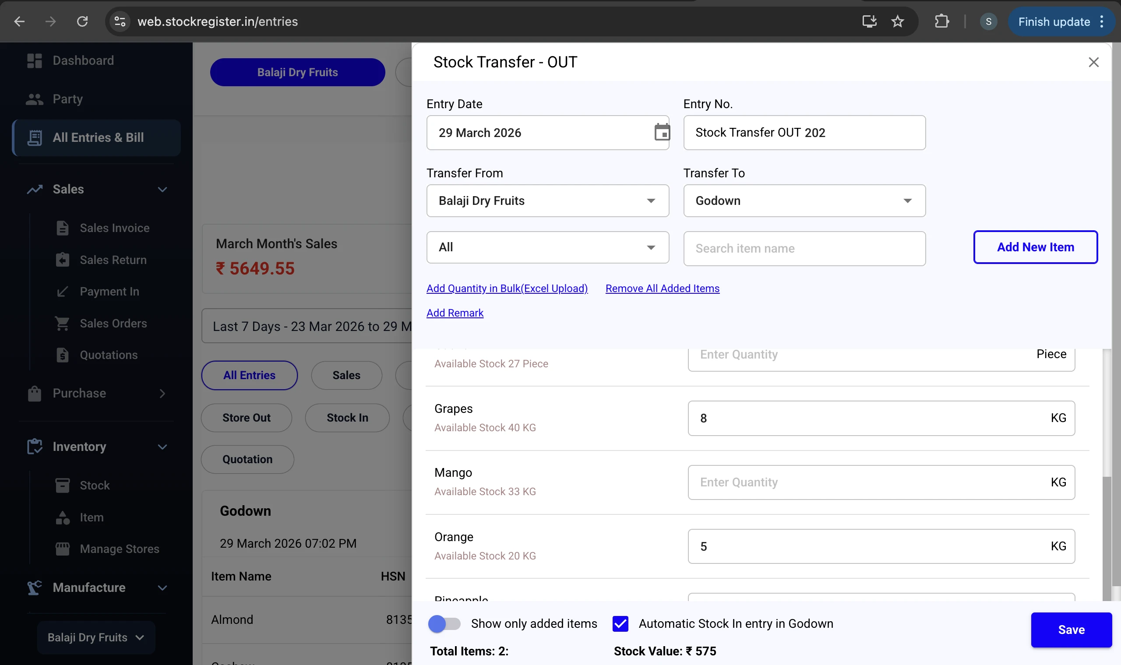Open the Entry Date calendar picker
The image size is (1121, 665).
[x=662, y=132]
